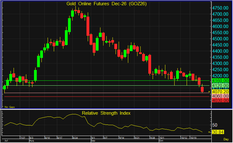Click the Jul month label
The height and width of the screenshot is (143, 233).
[6, 141]
